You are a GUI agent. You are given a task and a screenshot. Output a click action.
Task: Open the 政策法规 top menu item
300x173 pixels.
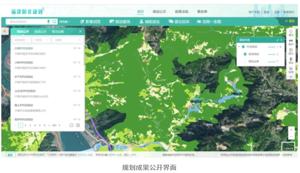click(182, 12)
